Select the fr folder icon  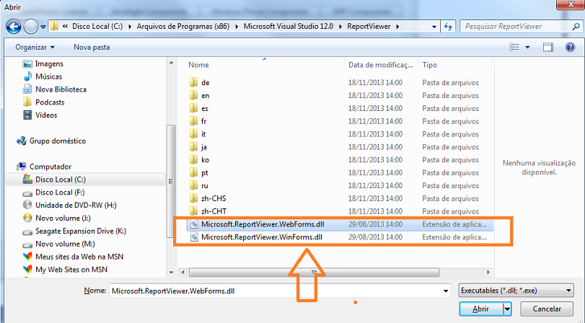pyautogui.click(x=193, y=121)
